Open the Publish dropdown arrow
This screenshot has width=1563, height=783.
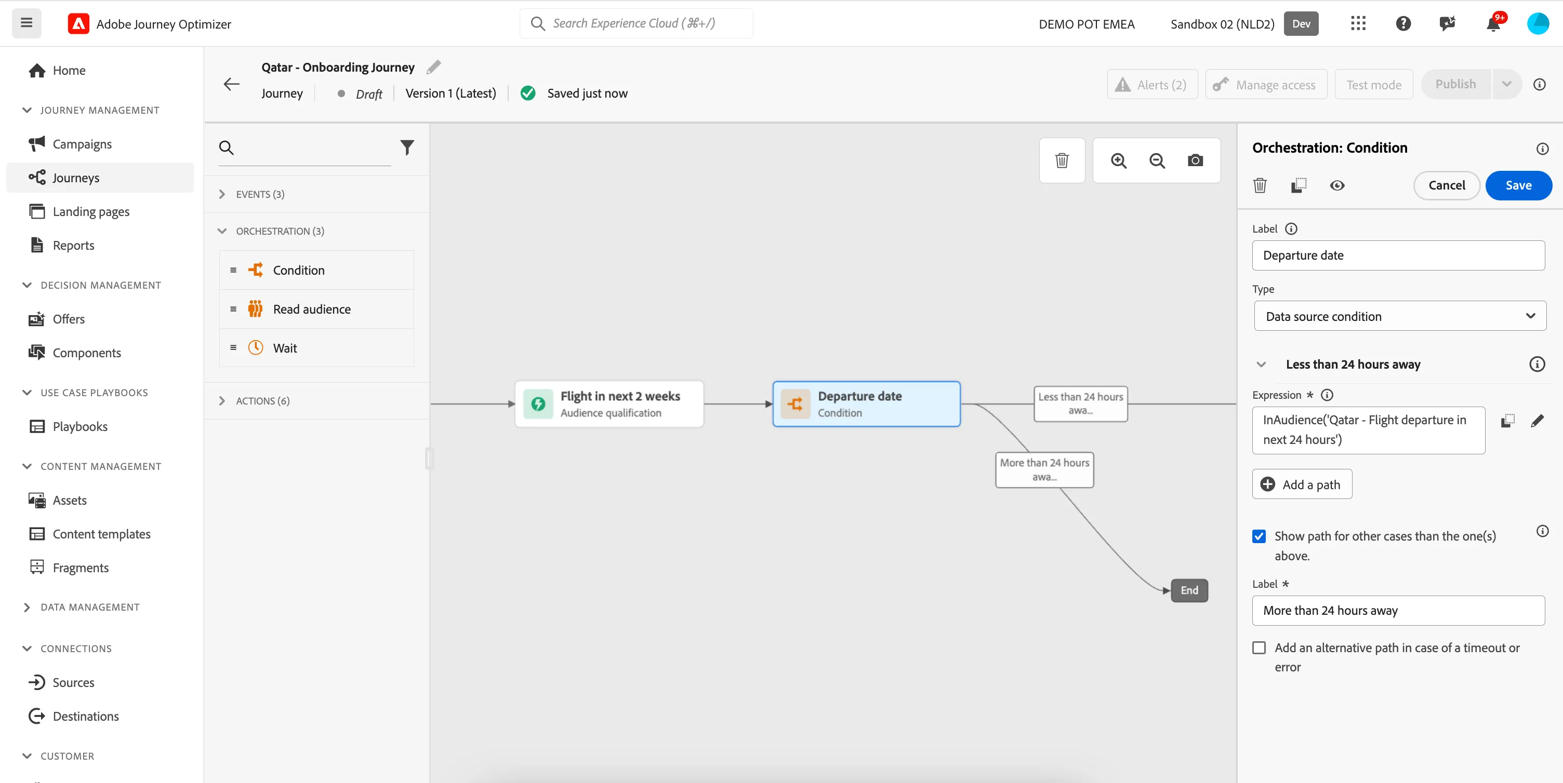click(1506, 84)
